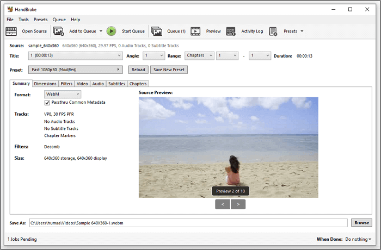
Task: Click the Open Source film clapper icon
Action: [11, 32]
